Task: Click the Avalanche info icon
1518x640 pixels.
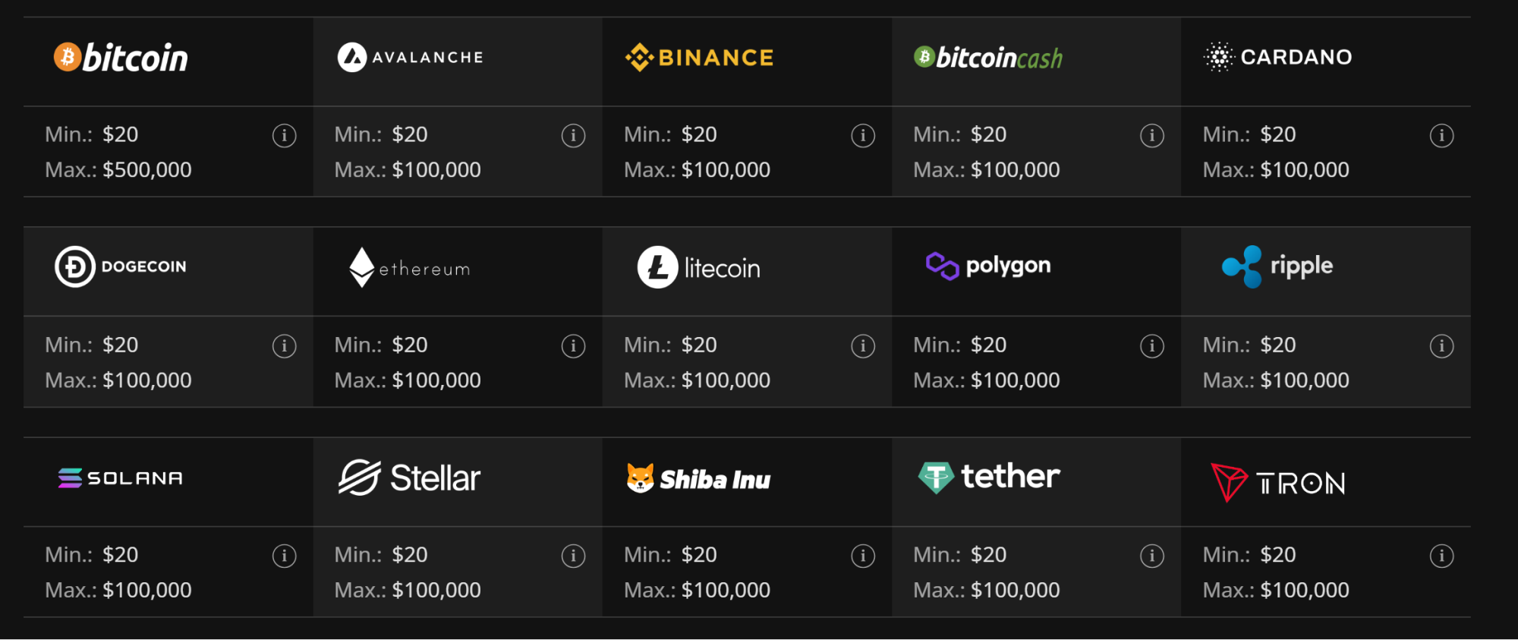Action: point(573,136)
